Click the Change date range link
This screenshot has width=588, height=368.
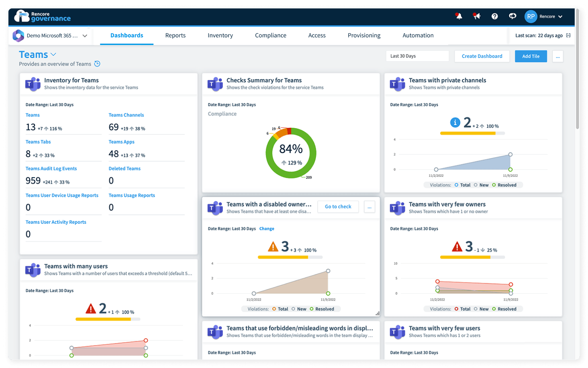pyautogui.click(x=267, y=229)
